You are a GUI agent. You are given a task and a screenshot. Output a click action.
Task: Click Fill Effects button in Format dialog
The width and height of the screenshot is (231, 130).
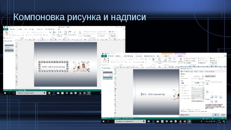210,76
